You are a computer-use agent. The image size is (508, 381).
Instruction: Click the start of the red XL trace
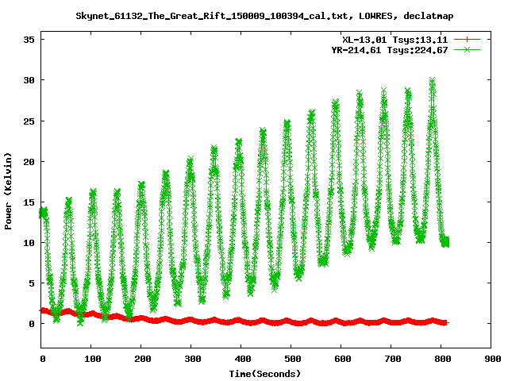pos(43,310)
